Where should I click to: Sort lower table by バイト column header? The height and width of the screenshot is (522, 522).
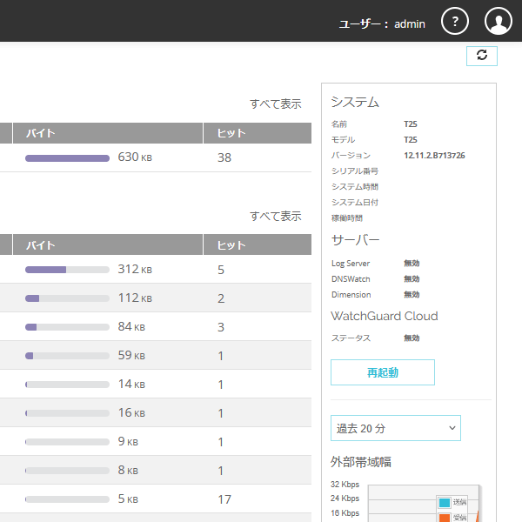108,245
